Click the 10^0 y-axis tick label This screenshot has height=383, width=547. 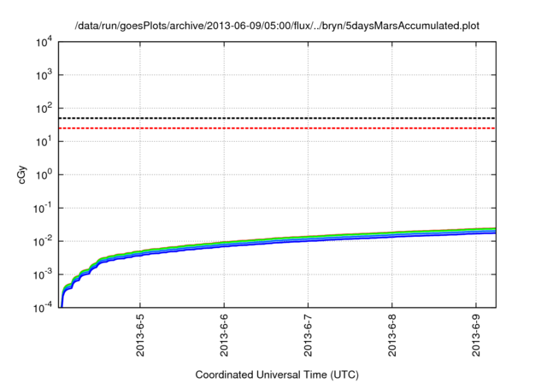coord(44,174)
